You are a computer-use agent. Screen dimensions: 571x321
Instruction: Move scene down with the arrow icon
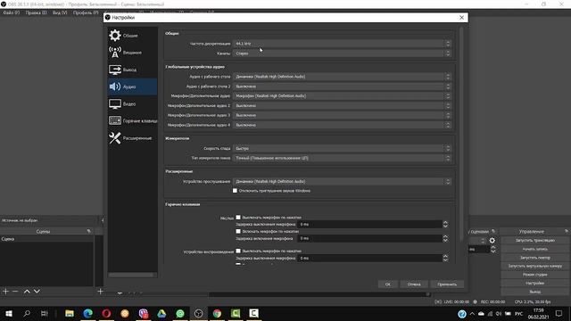point(37,292)
